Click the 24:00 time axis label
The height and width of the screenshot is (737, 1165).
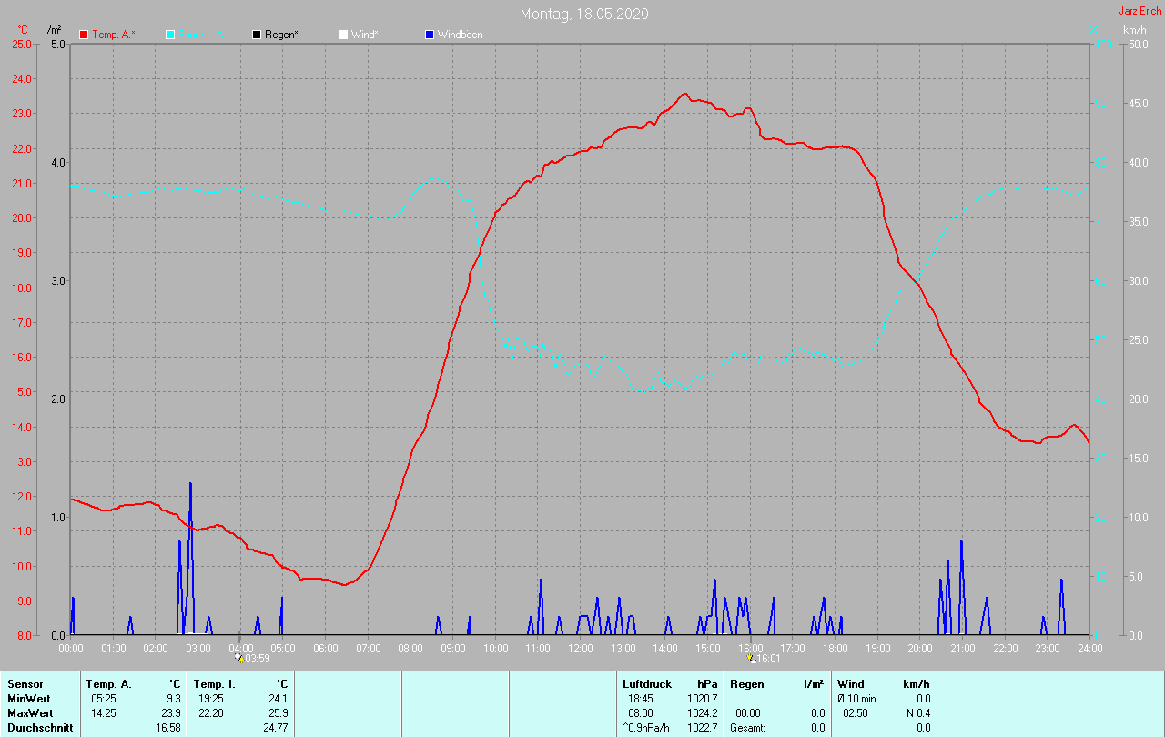(1089, 649)
